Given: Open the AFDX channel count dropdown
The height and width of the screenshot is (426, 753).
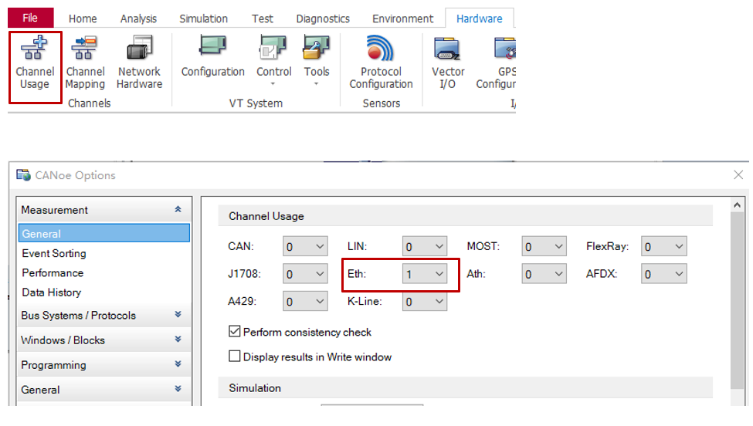Looking at the screenshot, I should (x=663, y=274).
